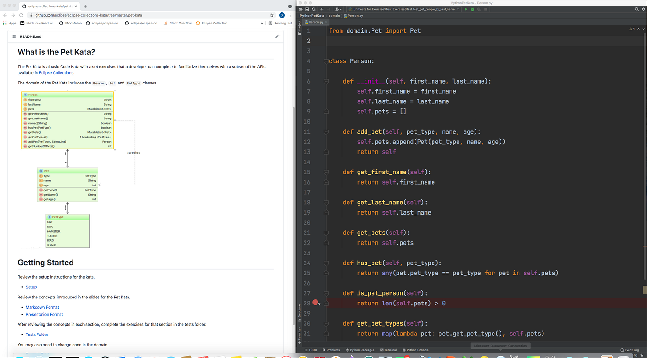This screenshot has height=358, width=647.
Task: Open the Apps bookmarks shortcut
Action: click(10, 23)
